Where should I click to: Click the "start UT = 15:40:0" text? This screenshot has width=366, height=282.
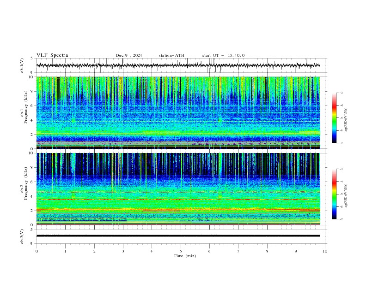pyautogui.click(x=223, y=55)
